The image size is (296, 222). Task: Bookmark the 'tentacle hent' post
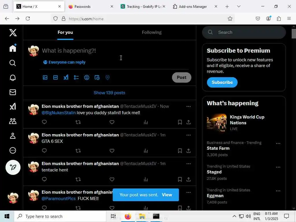[180, 179]
